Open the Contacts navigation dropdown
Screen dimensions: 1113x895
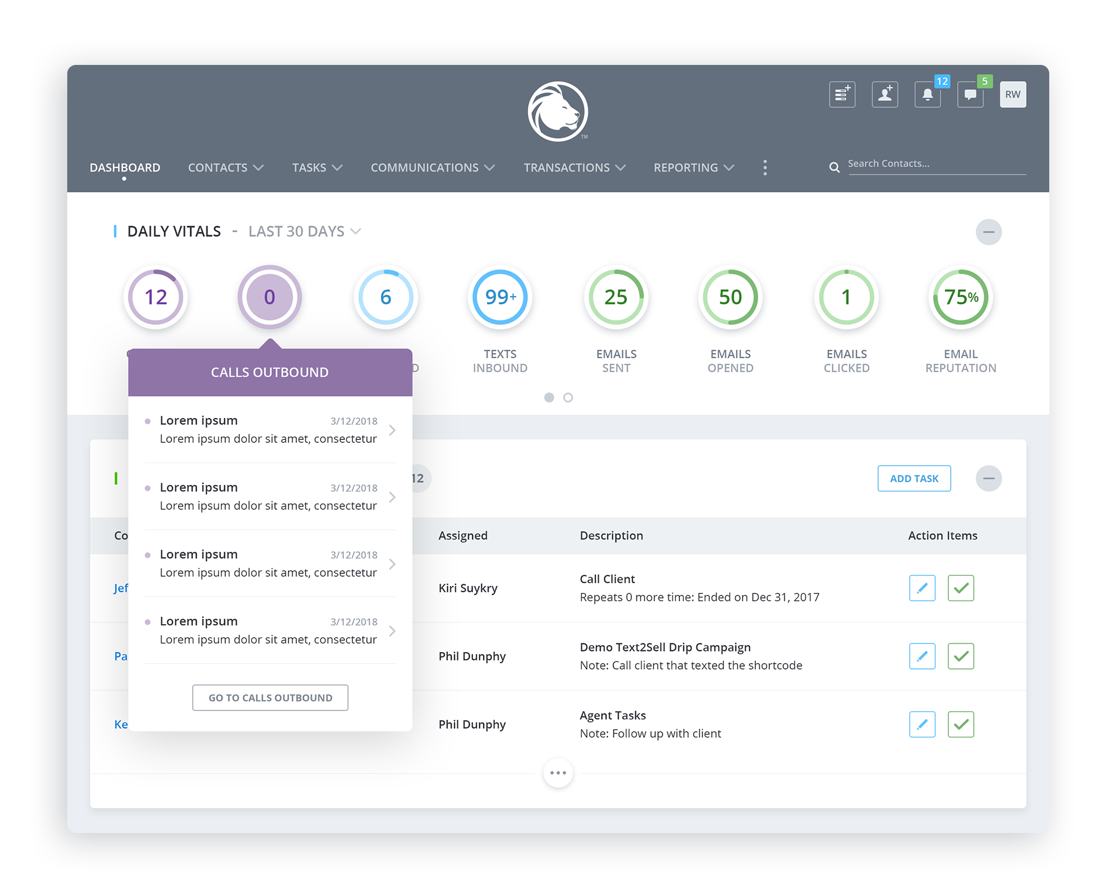pyautogui.click(x=225, y=168)
